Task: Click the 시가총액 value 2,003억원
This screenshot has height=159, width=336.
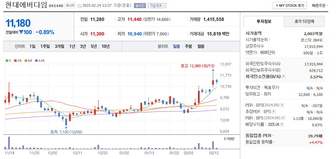Action: tap(313, 33)
